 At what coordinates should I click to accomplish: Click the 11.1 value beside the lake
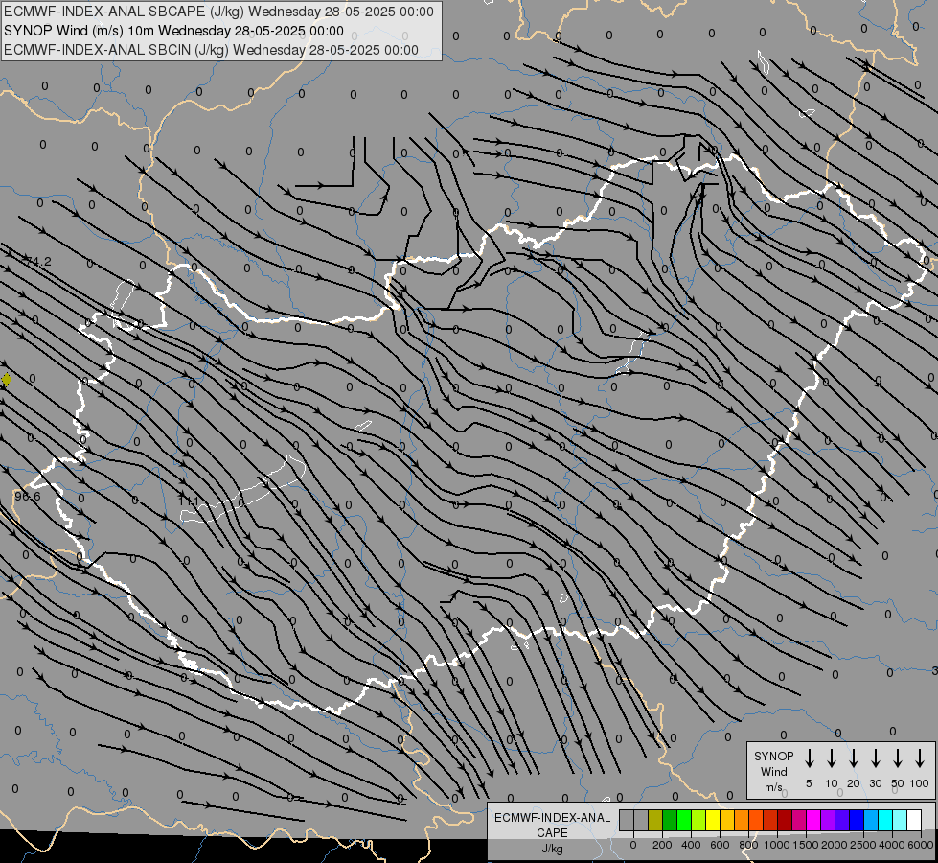tap(189, 501)
